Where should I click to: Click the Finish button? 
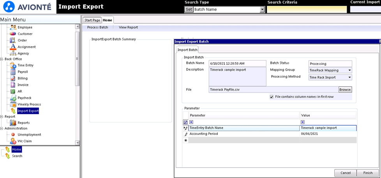368,173
